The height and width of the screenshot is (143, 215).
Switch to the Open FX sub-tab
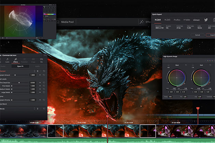(x=20, y=66)
